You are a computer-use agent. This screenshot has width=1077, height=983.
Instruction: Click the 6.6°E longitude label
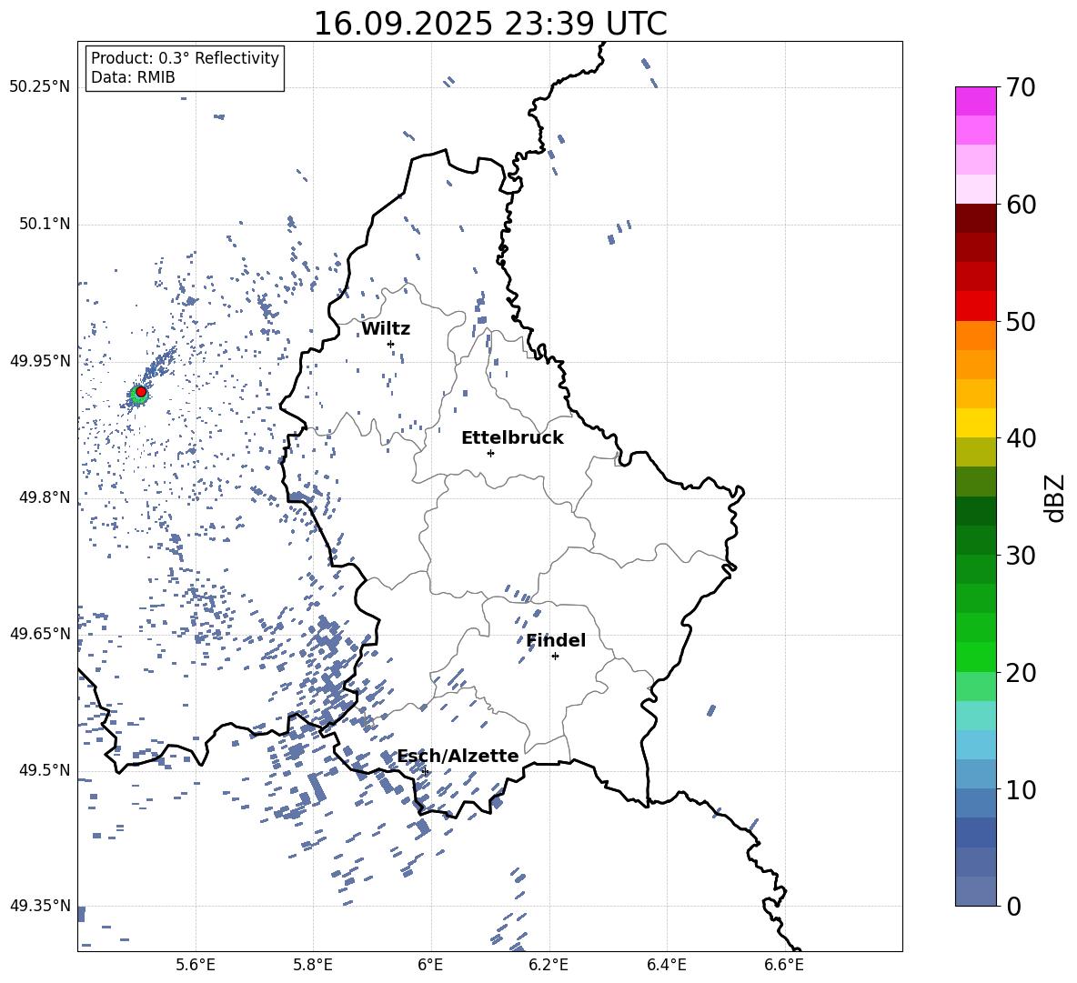tap(784, 965)
